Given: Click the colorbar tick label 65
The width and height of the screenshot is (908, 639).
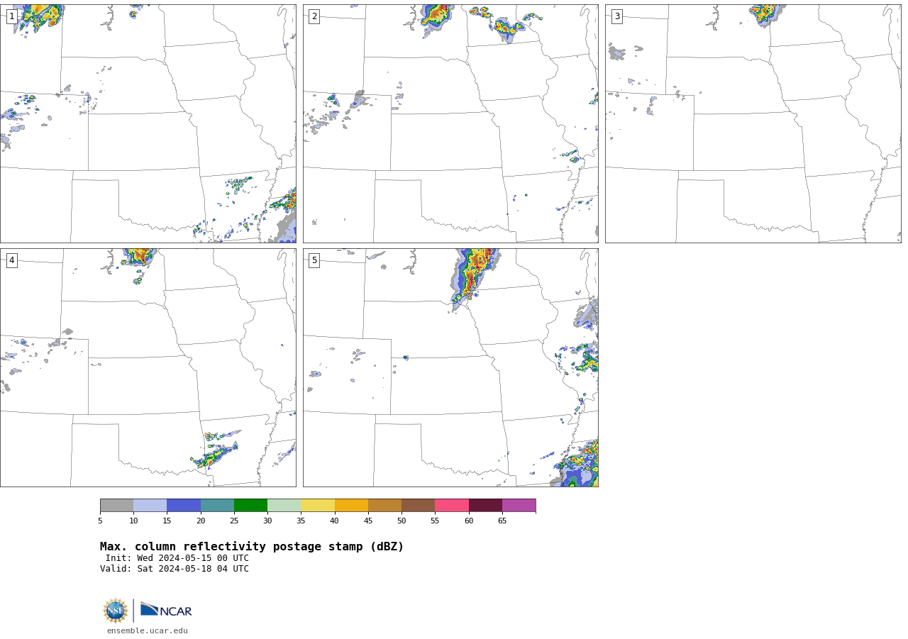Looking at the screenshot, I should 502,521.
